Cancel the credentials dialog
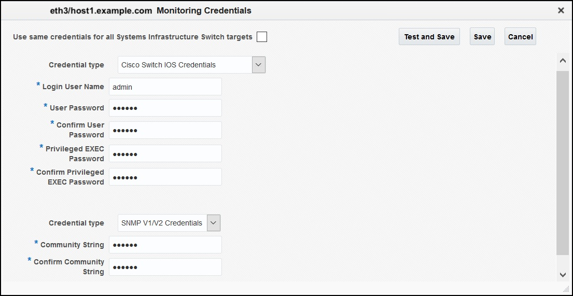The height and width of the screenshot is (296, 573). (520, 37)
